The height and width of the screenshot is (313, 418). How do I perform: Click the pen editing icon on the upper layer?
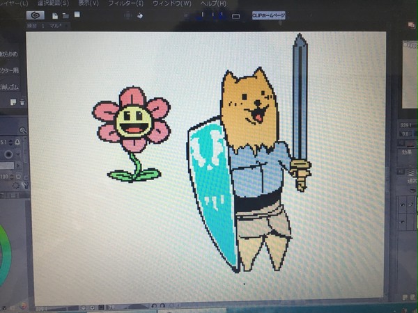coord(411,204)
